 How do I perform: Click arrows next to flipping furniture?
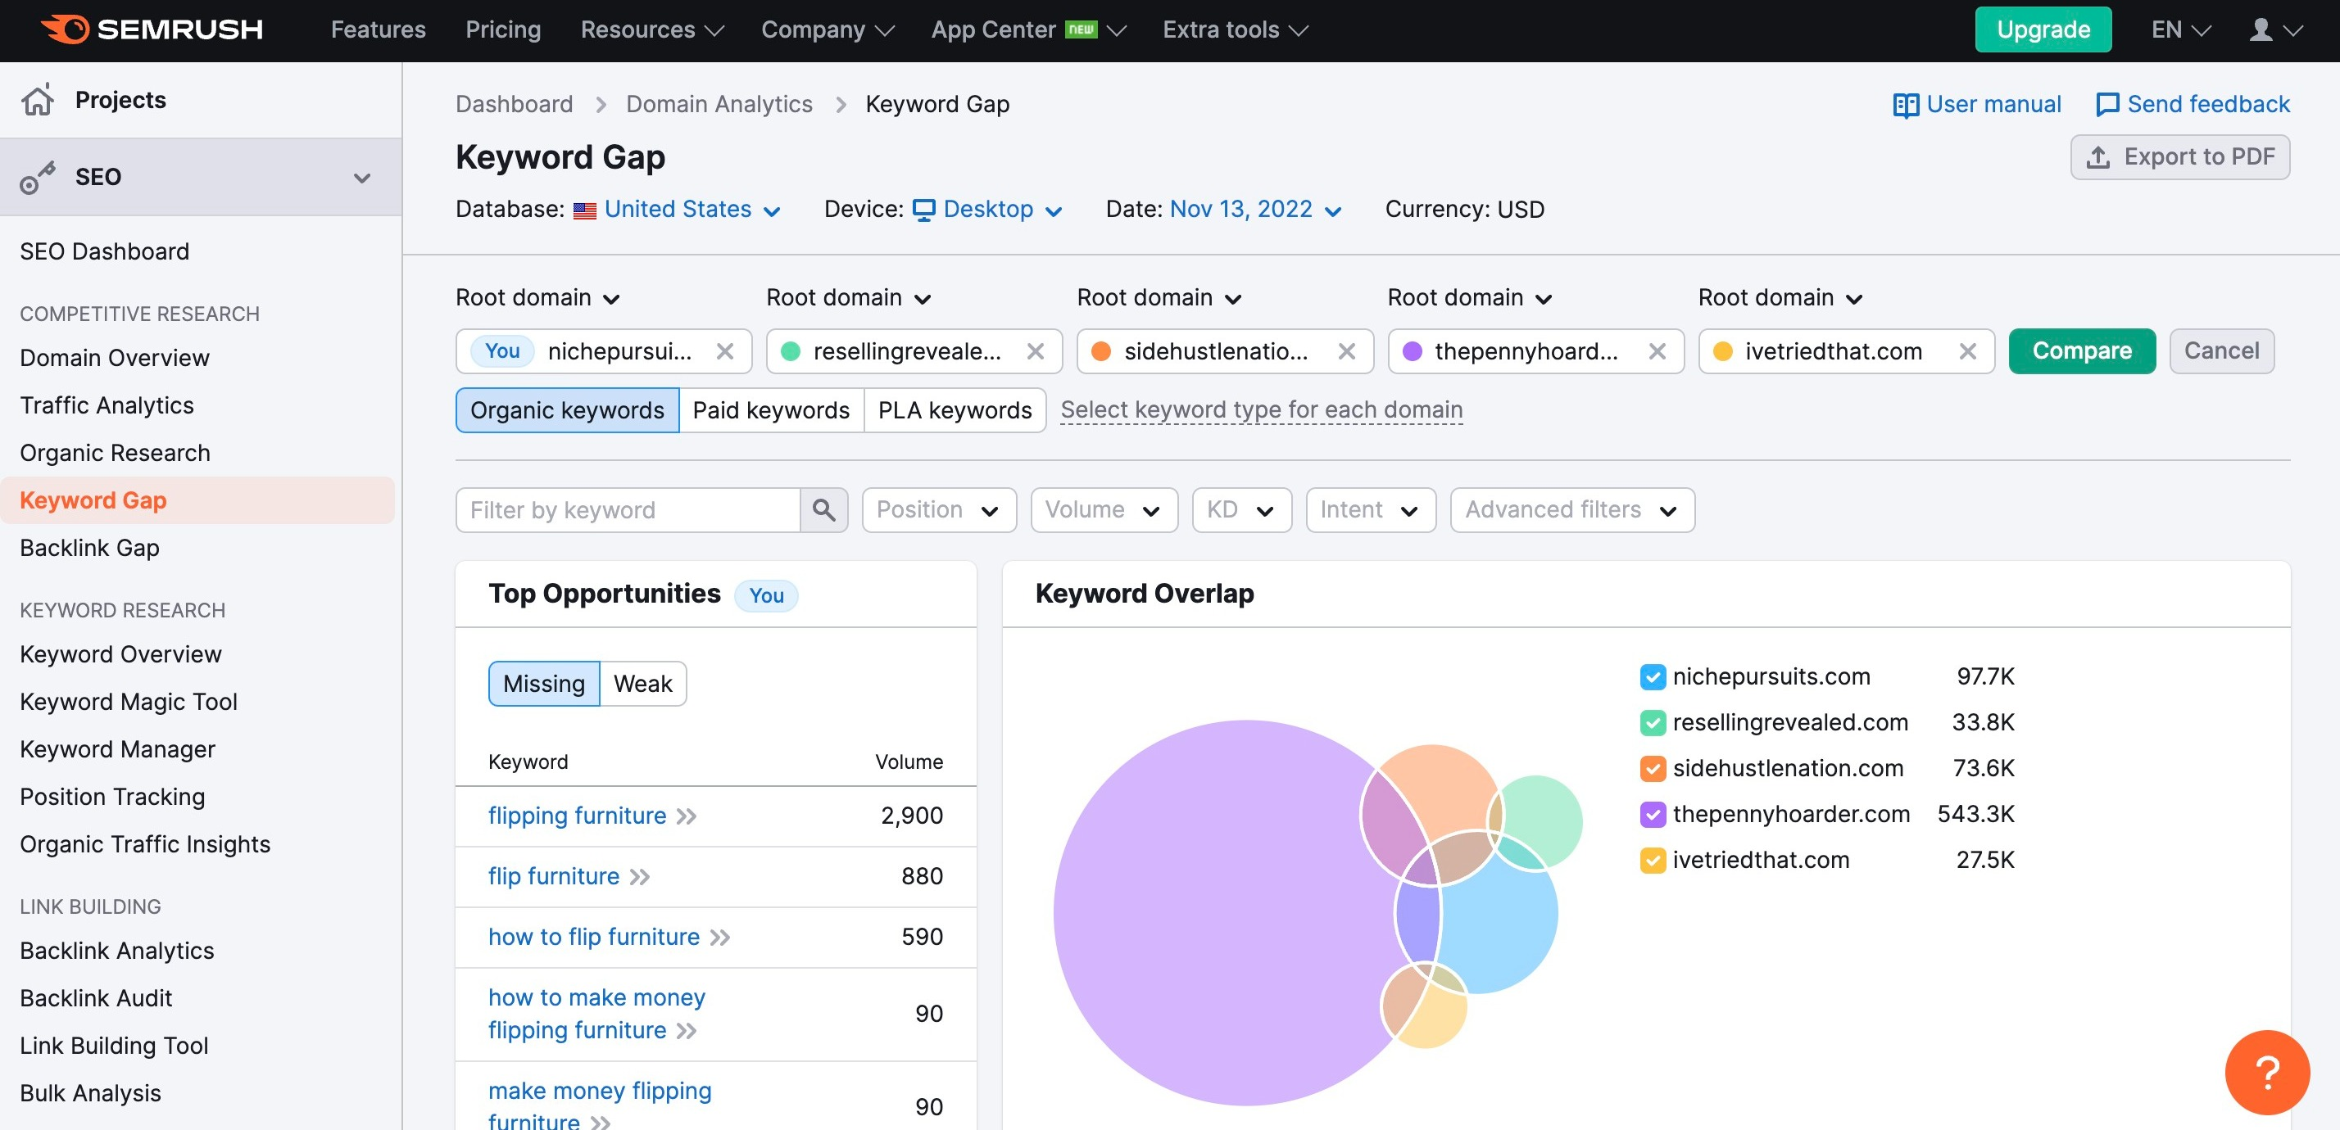687,816
